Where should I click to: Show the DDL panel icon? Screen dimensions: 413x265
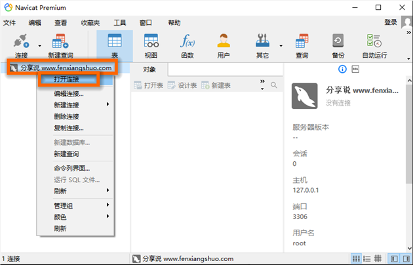(355, 70)
